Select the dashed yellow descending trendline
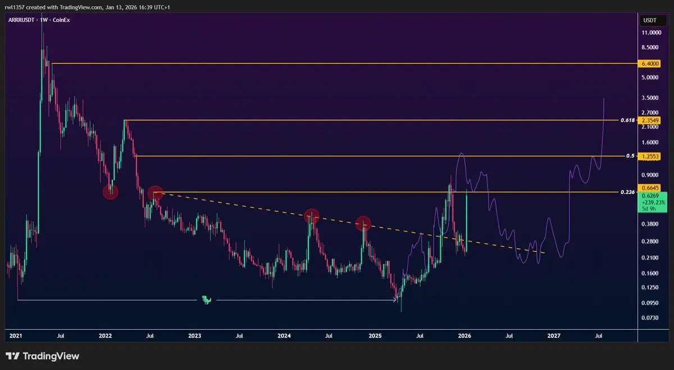 (348, 222)
